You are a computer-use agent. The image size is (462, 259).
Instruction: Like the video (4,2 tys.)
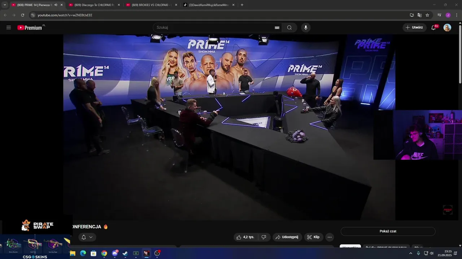pos(245,237)
